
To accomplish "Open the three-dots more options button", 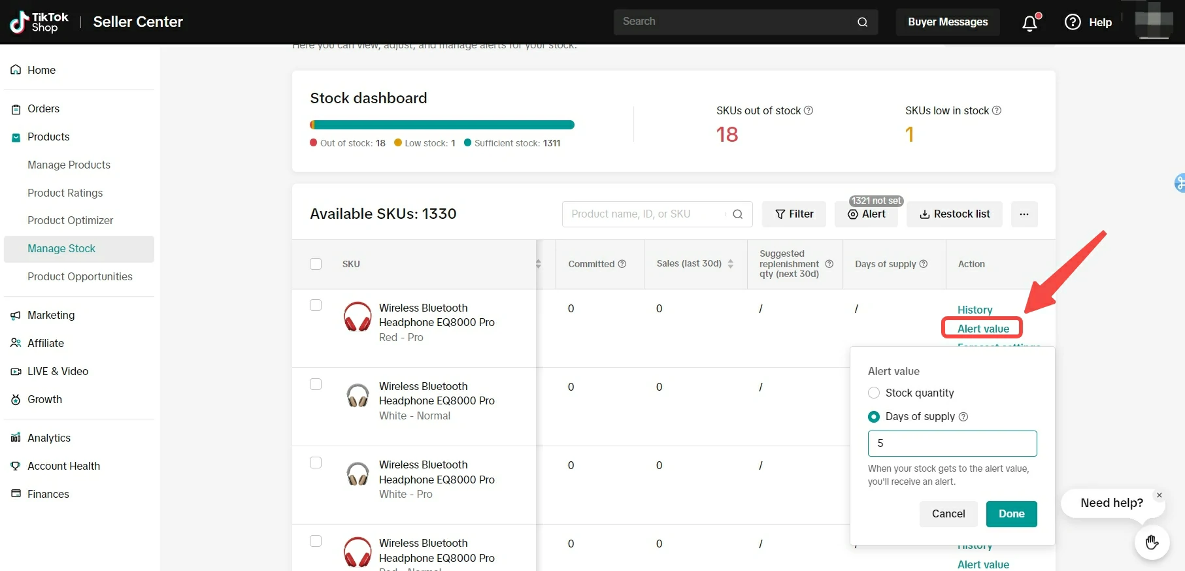I will pos(1024,214).
